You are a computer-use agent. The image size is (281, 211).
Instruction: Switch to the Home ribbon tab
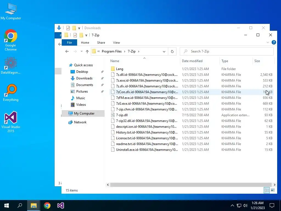click(x=85, y=43)
